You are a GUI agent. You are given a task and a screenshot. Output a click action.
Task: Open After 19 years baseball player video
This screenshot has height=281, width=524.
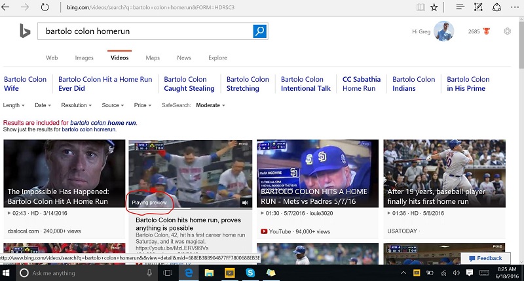444,173
